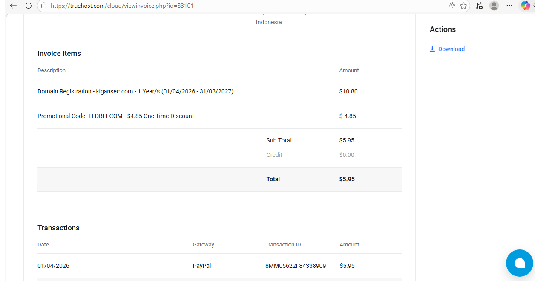Launch the Copilot sidebar icon

pos(526,6)
